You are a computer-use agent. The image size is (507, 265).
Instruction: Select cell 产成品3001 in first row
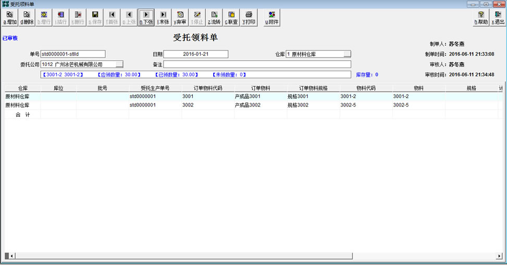point(261,97)
